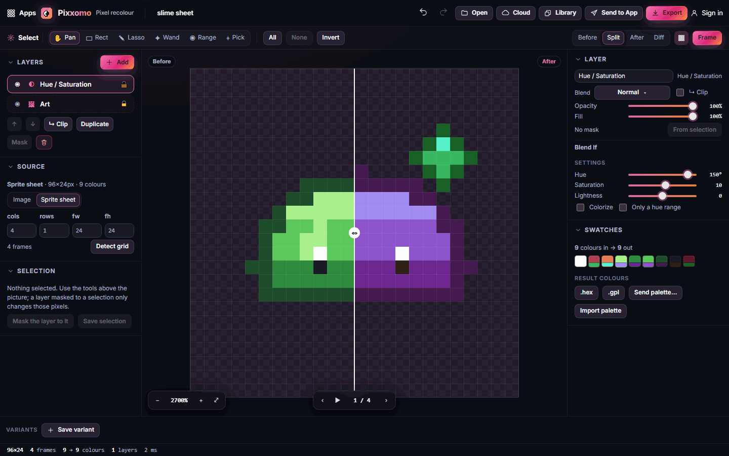Go to previous frame
The height and width of the screenshot is (456, 729).
pos(322,400)
